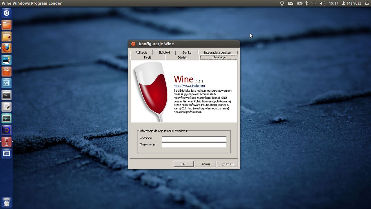Open the Files manager in the launcher

click(x=7, y=25)
